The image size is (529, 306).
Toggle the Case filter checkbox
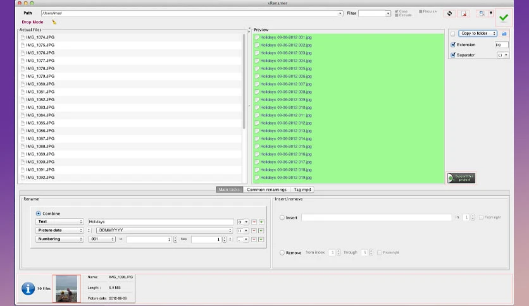point(396,11)
